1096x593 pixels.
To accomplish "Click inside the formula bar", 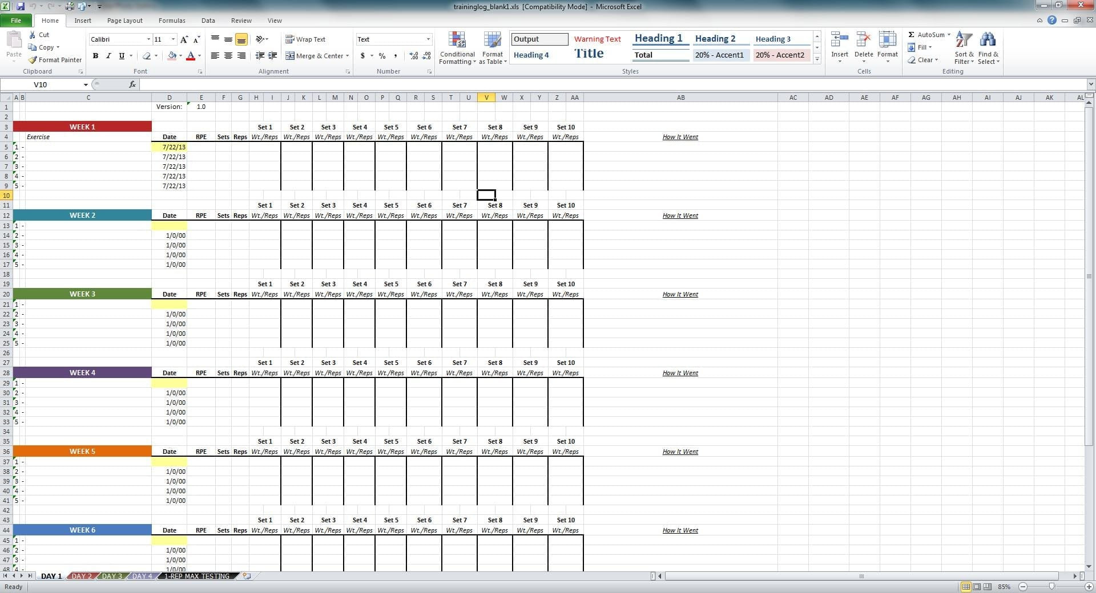I will (x=400, y=84).
